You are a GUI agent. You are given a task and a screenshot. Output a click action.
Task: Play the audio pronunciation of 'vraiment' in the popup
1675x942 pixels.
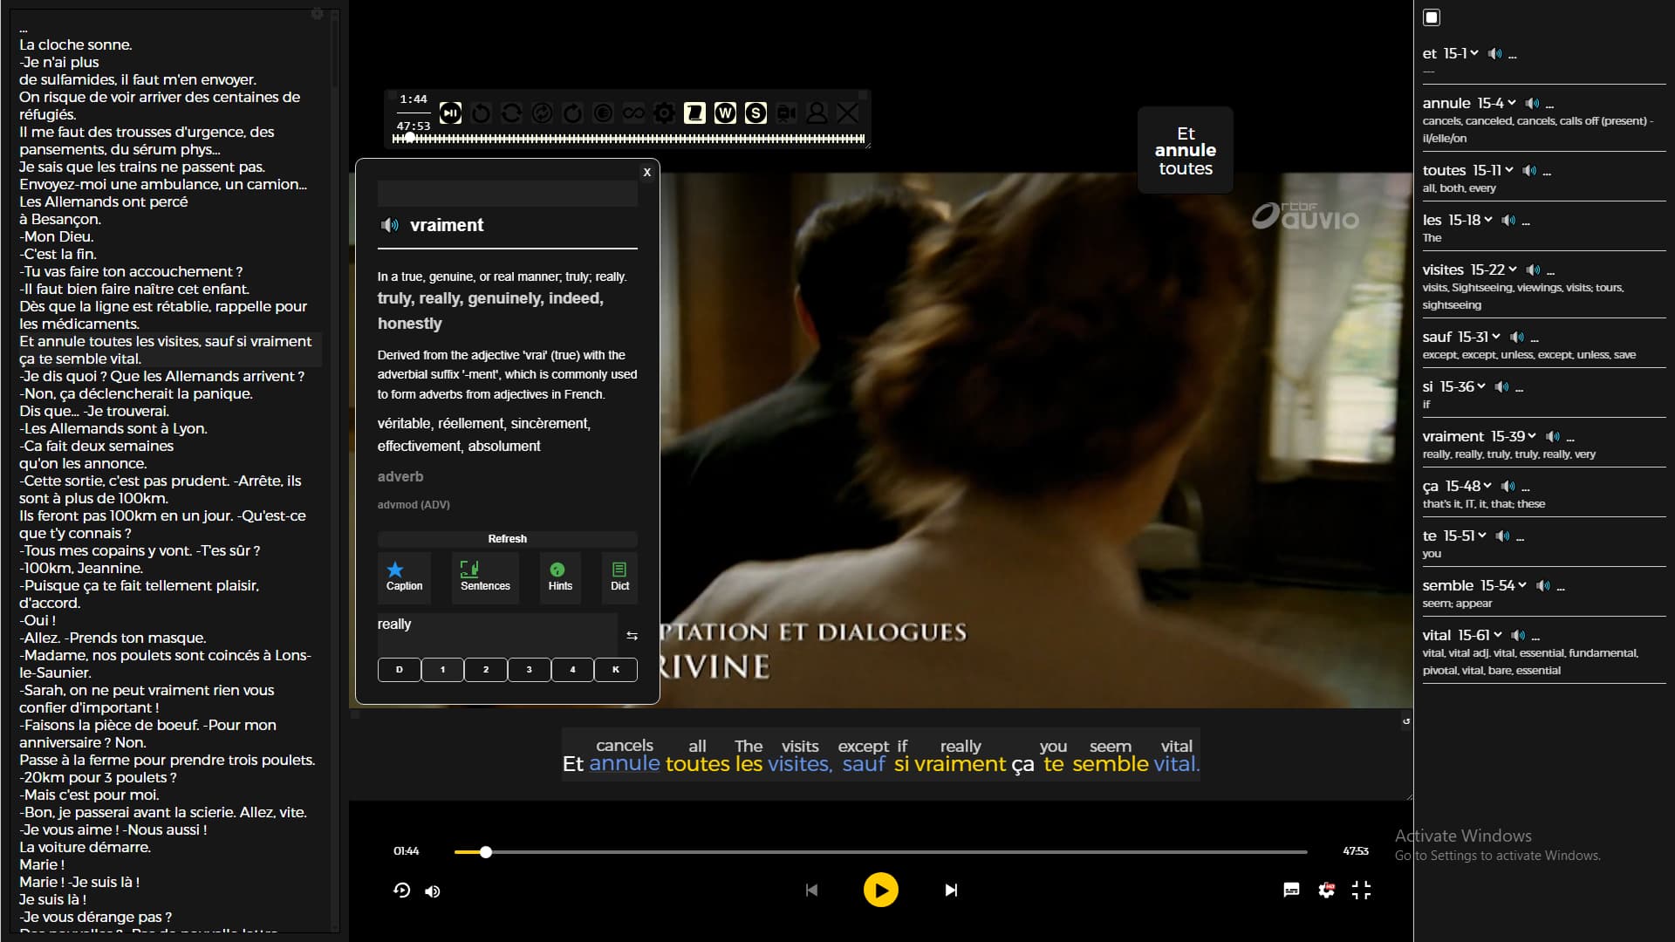390,226
